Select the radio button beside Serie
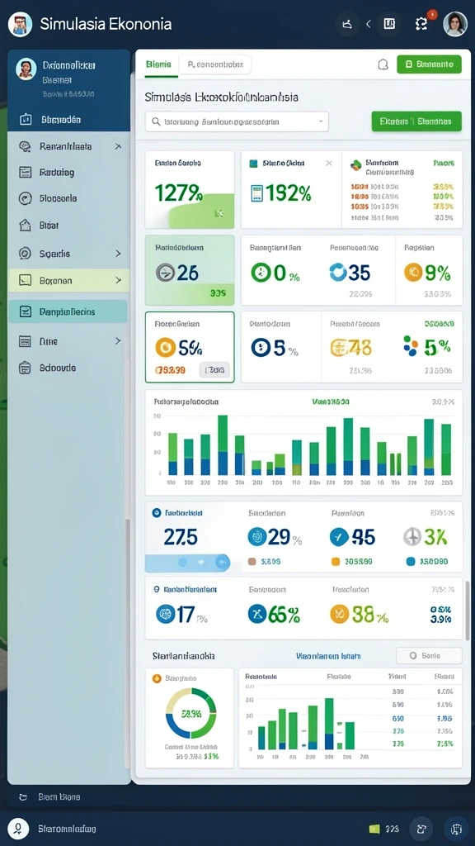This screenshot has height=846, width=475. coord(413,655)
